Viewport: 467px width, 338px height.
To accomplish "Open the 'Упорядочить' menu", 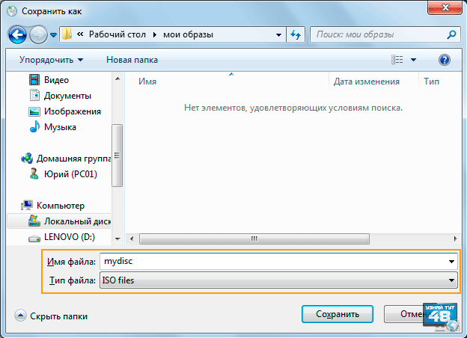I will click(51, 60).
